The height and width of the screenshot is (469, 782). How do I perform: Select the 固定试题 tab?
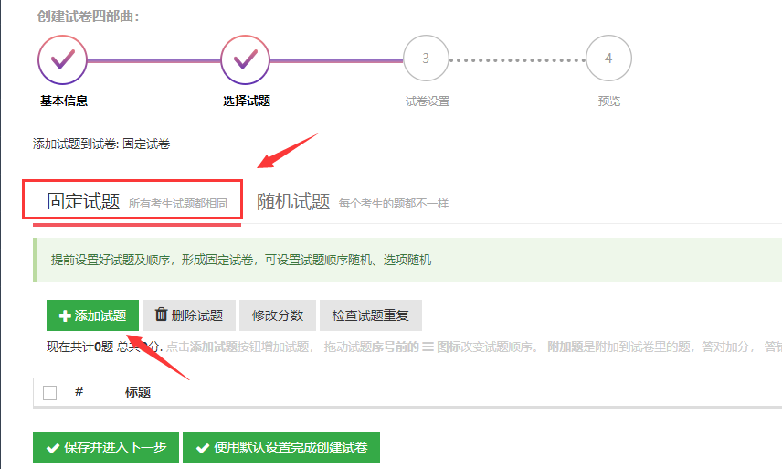(x=137, y=201)
